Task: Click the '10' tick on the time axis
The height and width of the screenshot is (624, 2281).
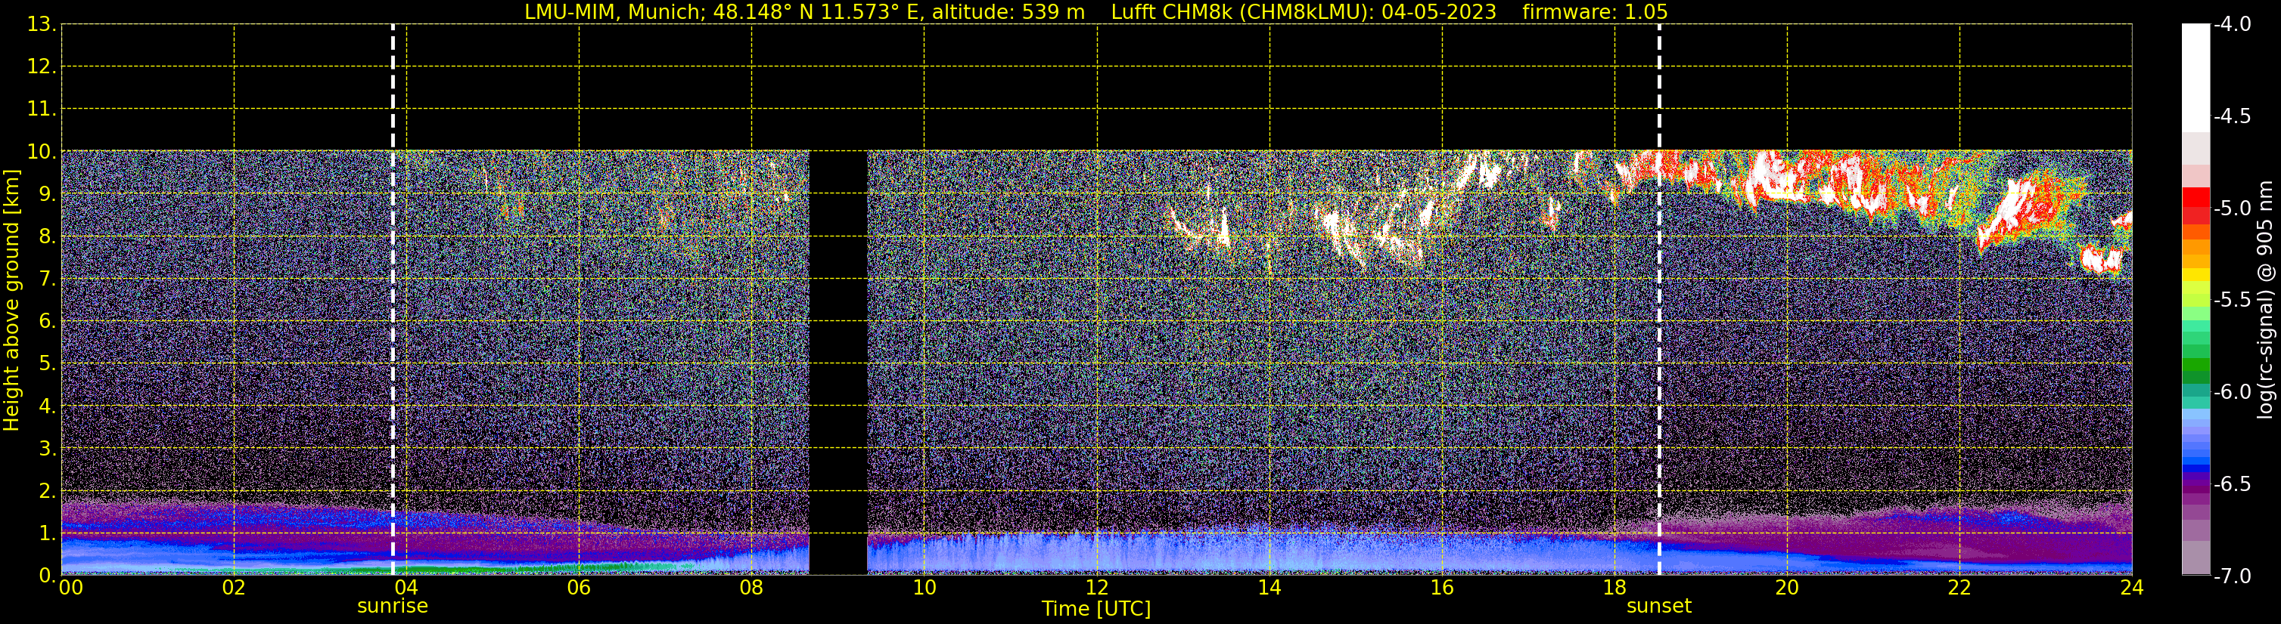Action: point(924,588)
